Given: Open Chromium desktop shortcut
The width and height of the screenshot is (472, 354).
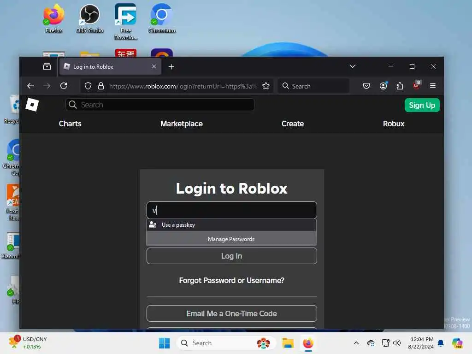Looking at the screenshot, I should click(x=162, y=18).
